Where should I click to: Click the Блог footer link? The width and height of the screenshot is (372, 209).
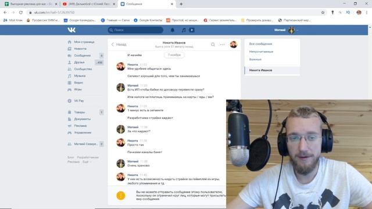tap(71, 157)
